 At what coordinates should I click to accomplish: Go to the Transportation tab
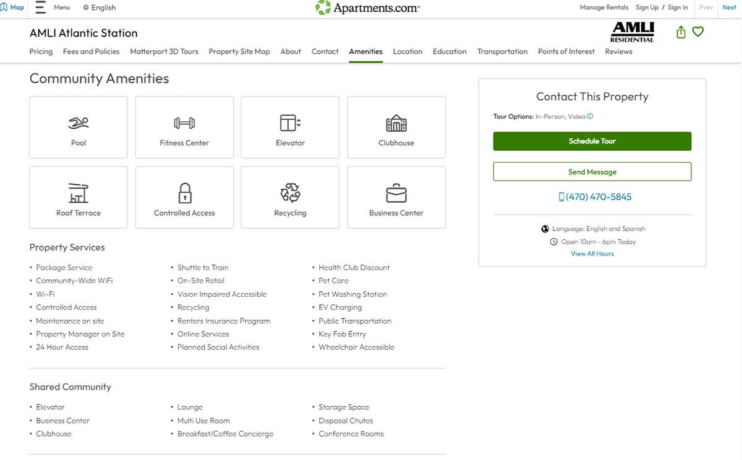pos(502,51)
